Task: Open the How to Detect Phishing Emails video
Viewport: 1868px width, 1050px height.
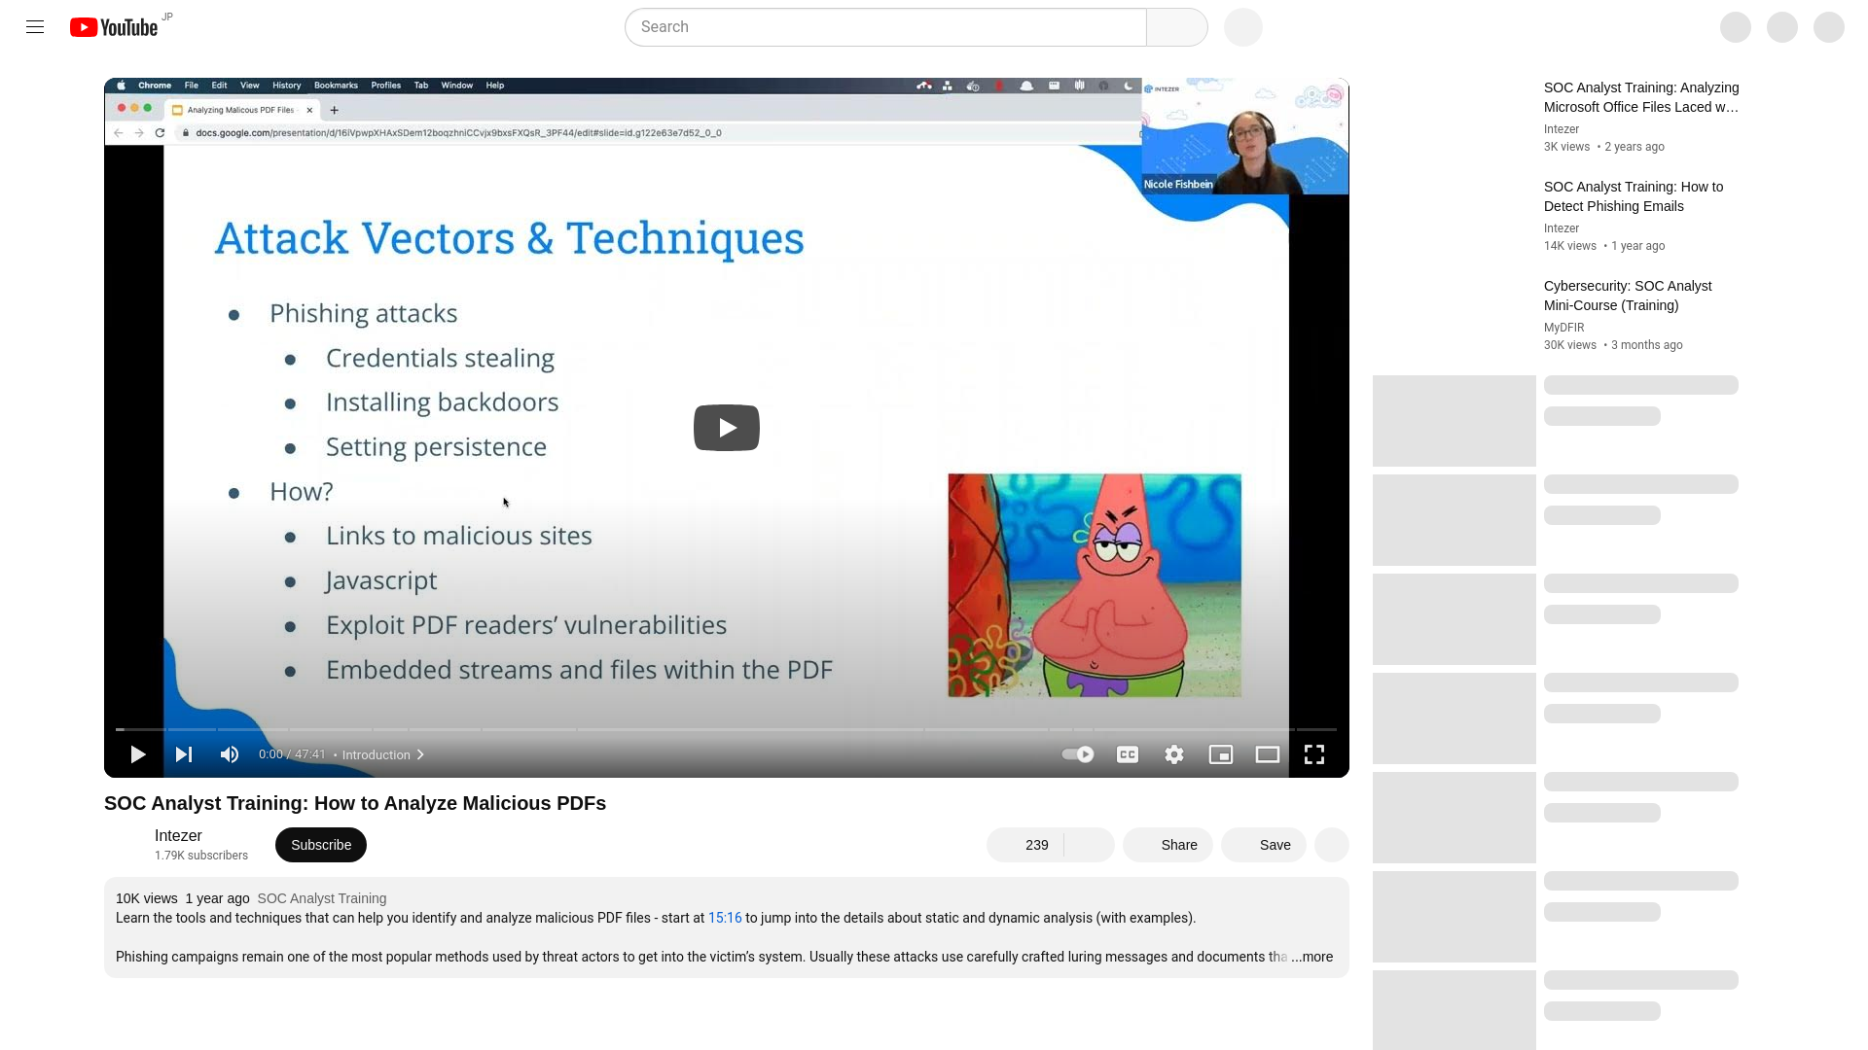Action: (1634, 196)
